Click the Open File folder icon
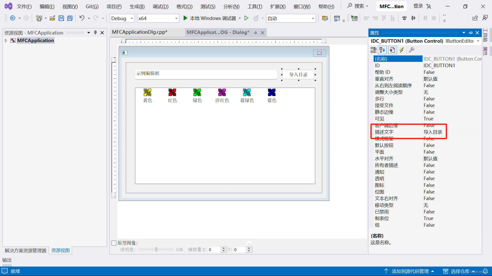492x276 pixels. pos(53,18)
